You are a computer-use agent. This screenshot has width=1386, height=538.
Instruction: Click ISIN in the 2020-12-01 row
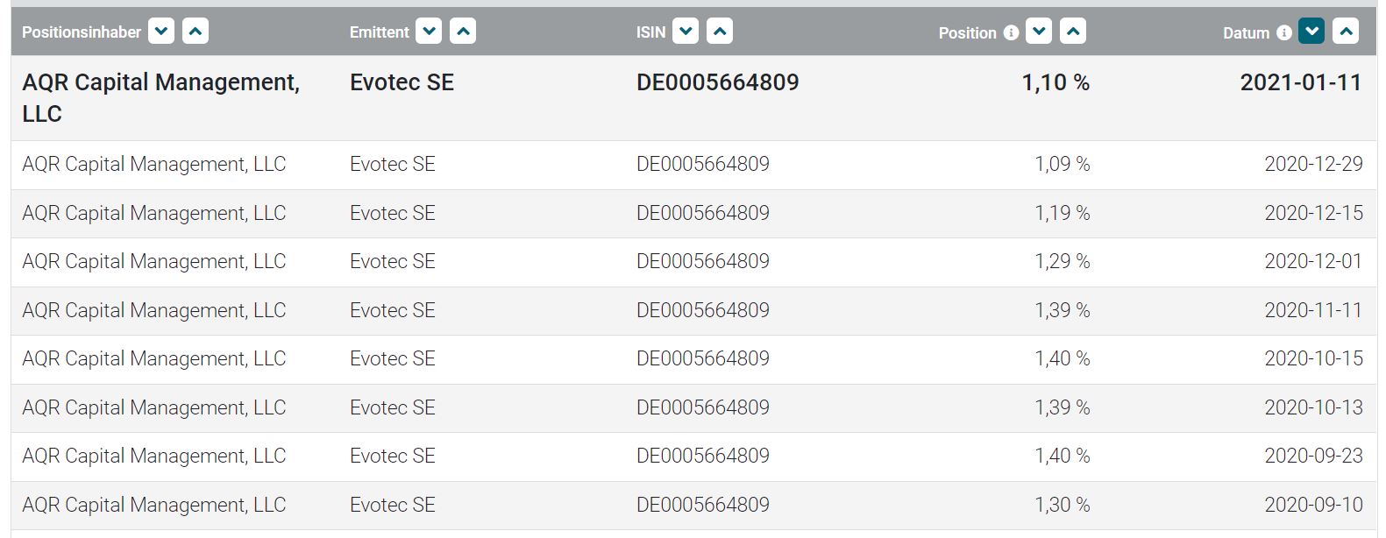tap(702, 262)
